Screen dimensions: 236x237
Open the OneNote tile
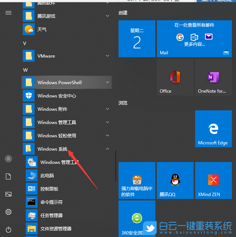[x=214, y=77]
